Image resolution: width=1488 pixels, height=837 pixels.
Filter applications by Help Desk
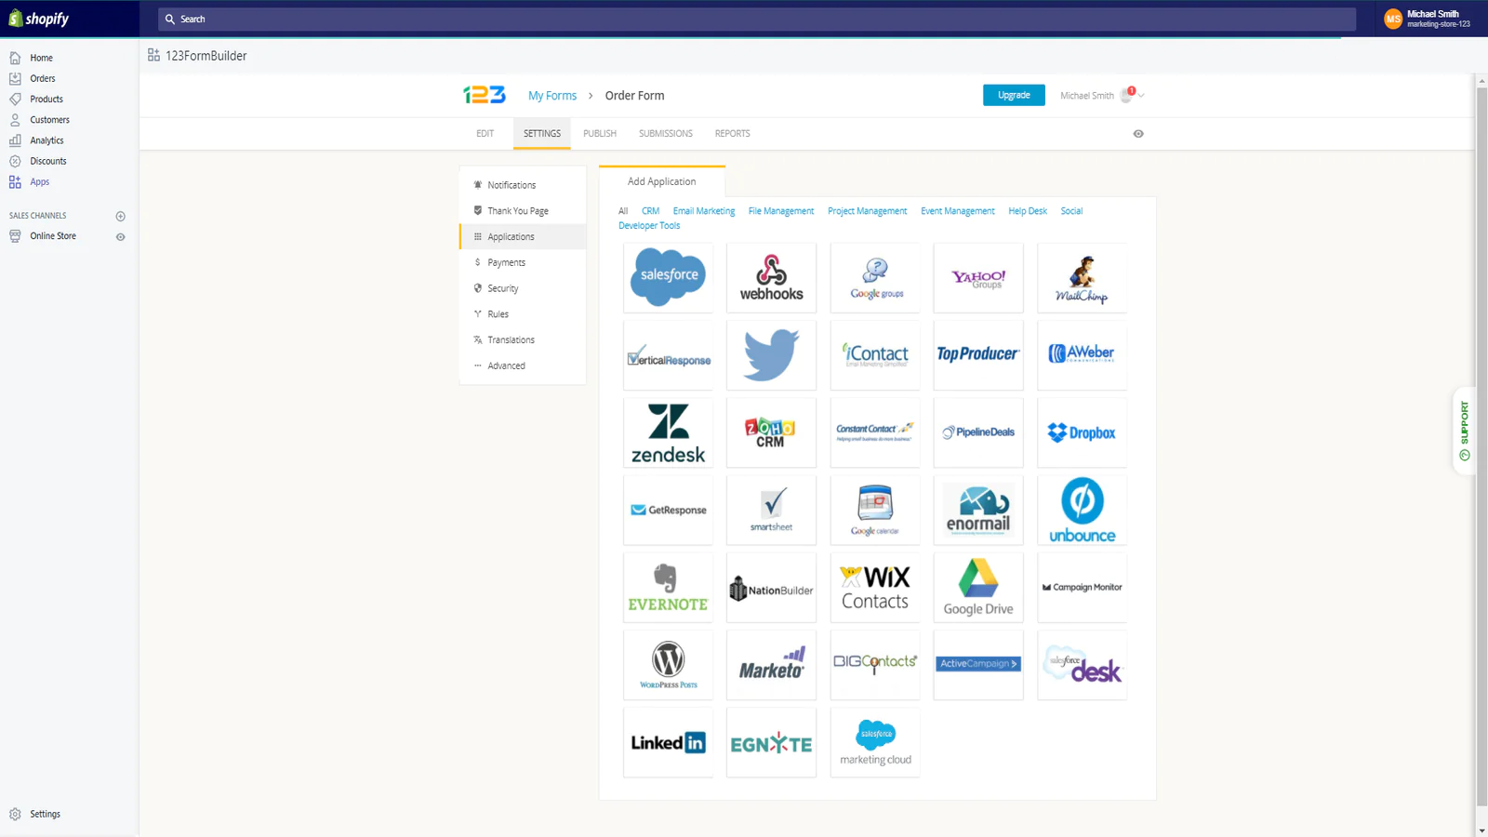pyautogui.click(x=1028, y=211)
